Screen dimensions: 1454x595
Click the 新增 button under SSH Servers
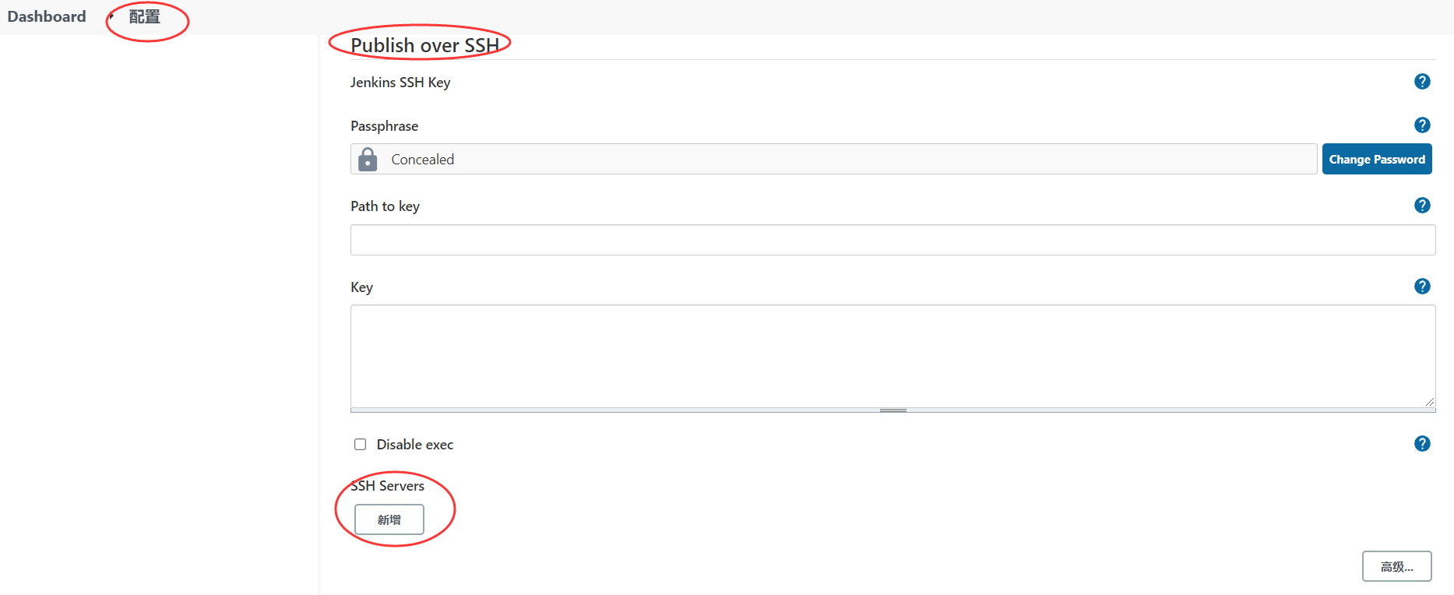pyautogui.click(x=389, y=519)
